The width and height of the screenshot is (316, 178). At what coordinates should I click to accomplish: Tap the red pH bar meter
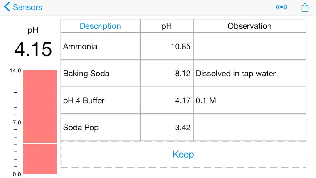coord(40,122)
